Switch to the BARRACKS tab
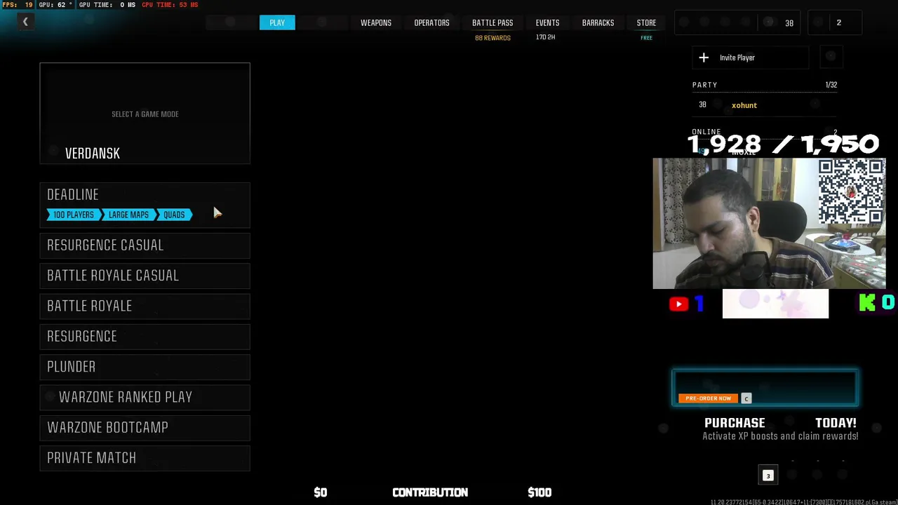 click(598, 22)
